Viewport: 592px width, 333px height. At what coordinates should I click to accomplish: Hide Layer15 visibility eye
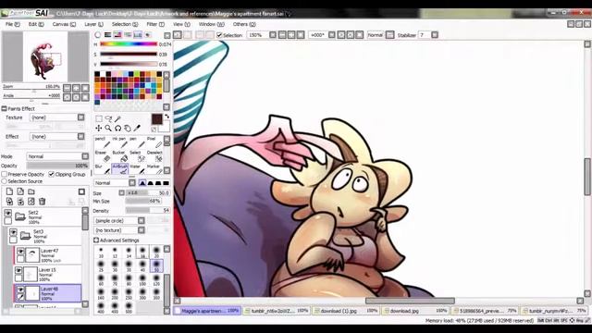(x=18, y=271)
